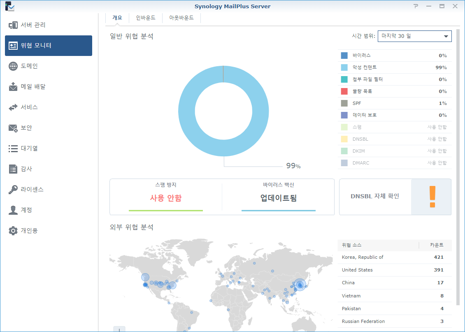Image resolution: width=465 pixels, height=332 pixels.
Task: Click the 대기열 list icon
Action: tap(13, 149)
